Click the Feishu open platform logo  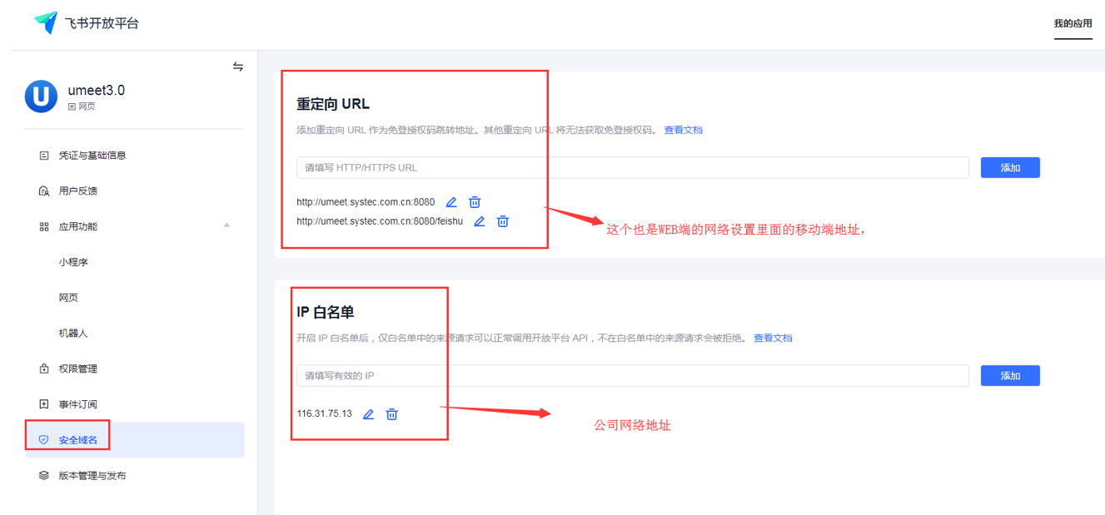pos(46,22)
